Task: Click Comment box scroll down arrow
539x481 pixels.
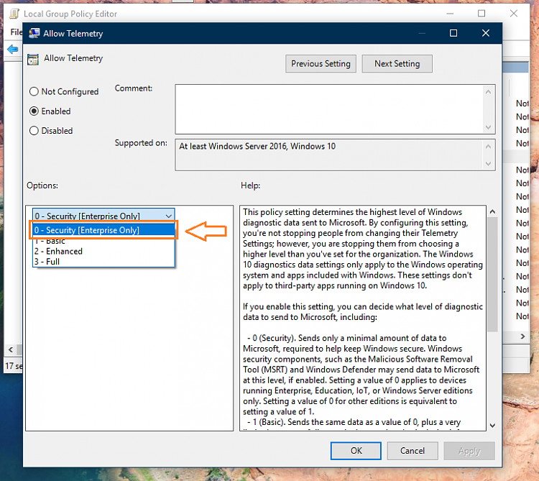Action: (488, 127)
